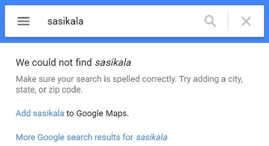
Task: Click empty space in the search box
Action: tap(143, 21)
